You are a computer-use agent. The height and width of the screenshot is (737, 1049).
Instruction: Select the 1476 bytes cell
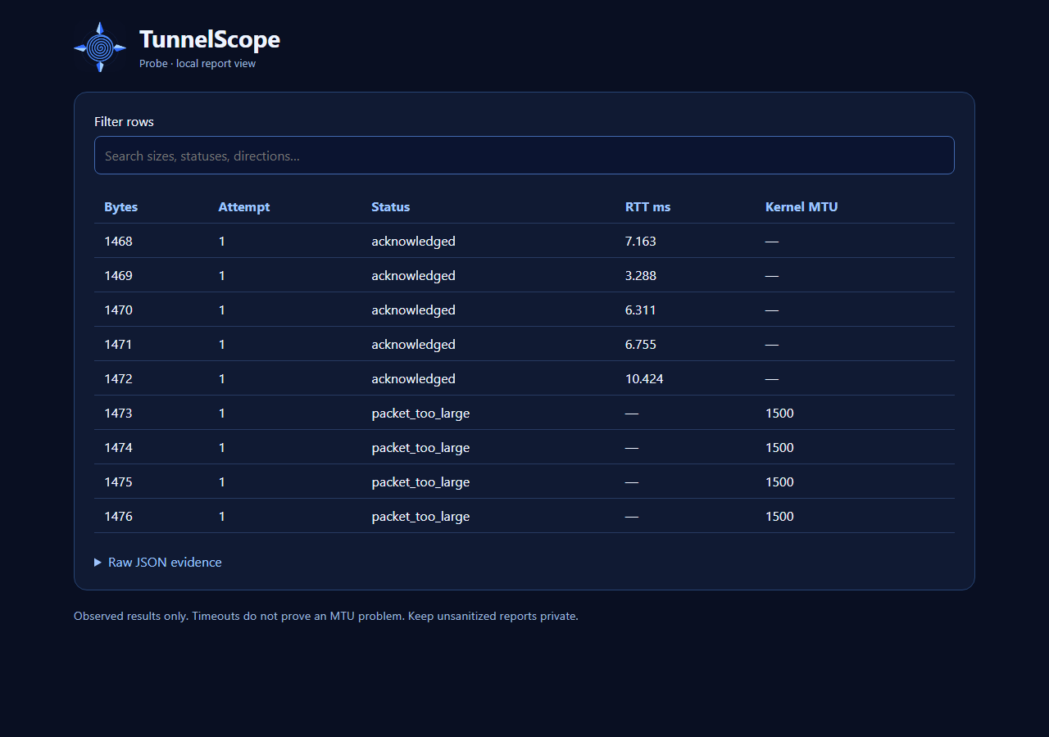point(119,517)
